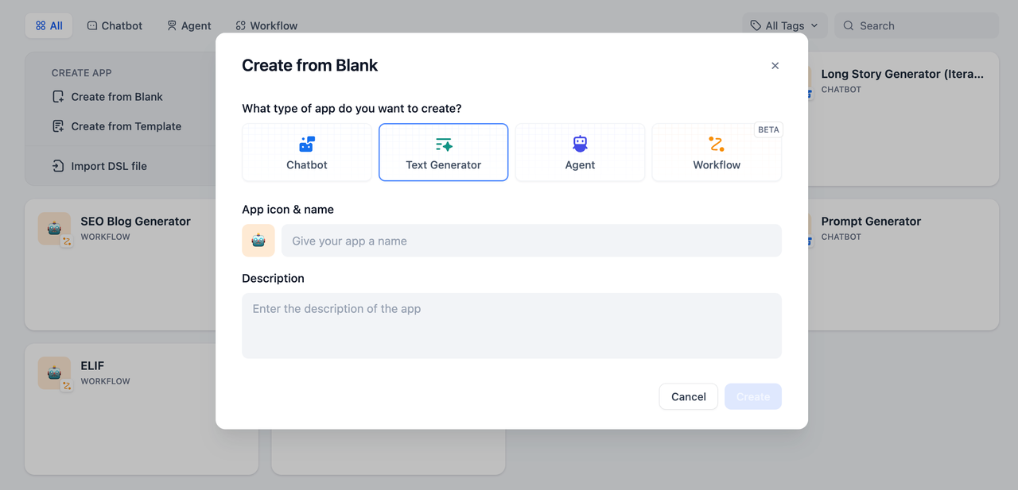Viewport: 1018px width, 490px height.
Task: Open the Agent filter tab
Action: pos(188,25)
